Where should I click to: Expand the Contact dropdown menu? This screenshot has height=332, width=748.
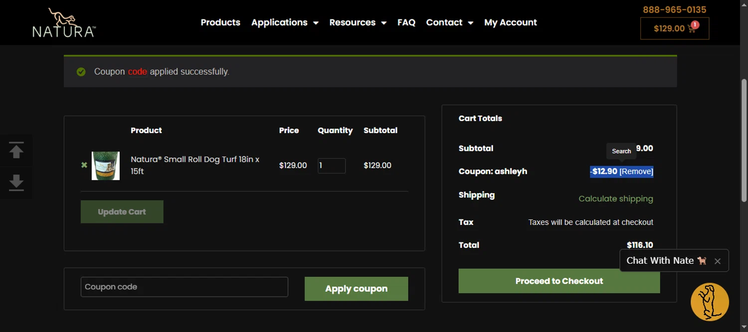pyautogui.click(x=449, y=22)
